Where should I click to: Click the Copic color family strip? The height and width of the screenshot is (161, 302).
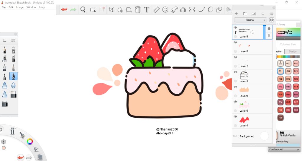(288, 56)
